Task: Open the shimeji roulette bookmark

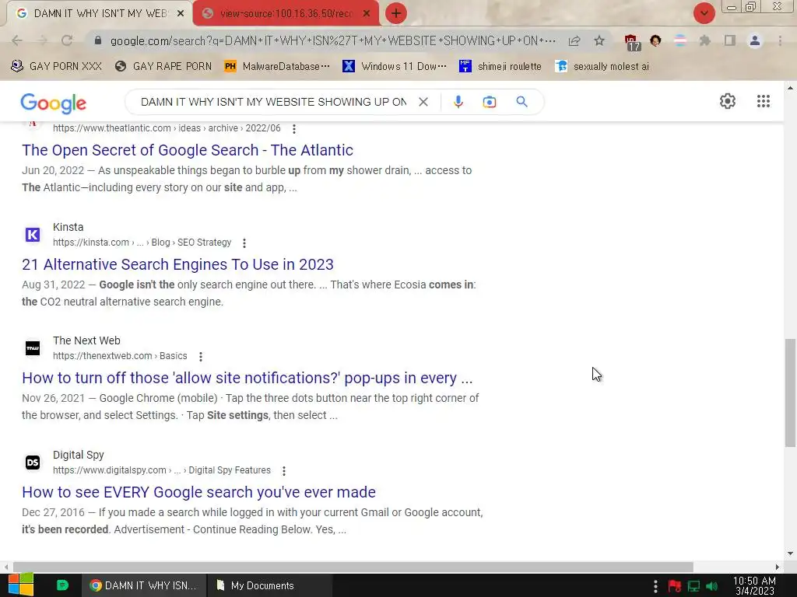Action: click(500, 67)
